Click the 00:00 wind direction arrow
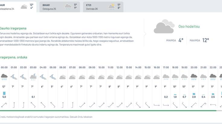Screen dimensions: 222x124 pyautogui.click(x=4, y=105)
